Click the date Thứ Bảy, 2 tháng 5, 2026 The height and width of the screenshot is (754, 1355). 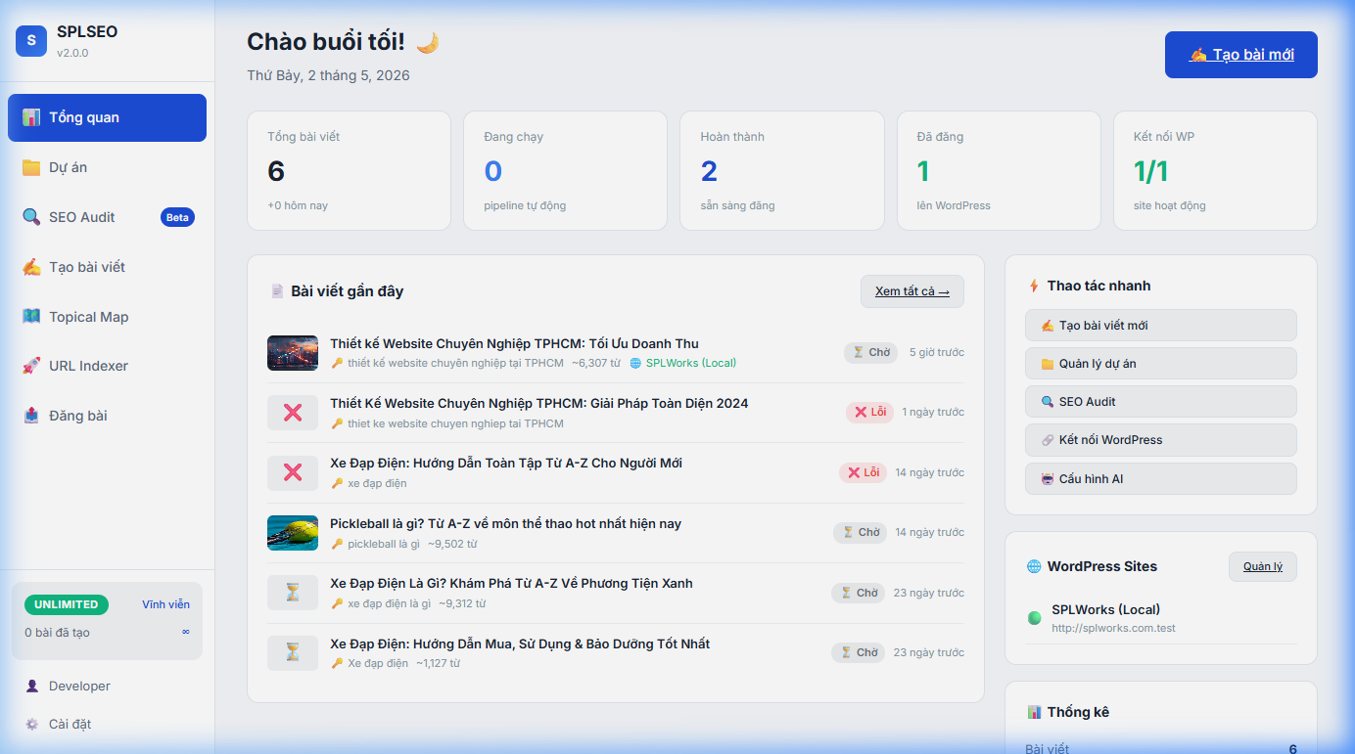pyautogui.click(x=328, y=75)
